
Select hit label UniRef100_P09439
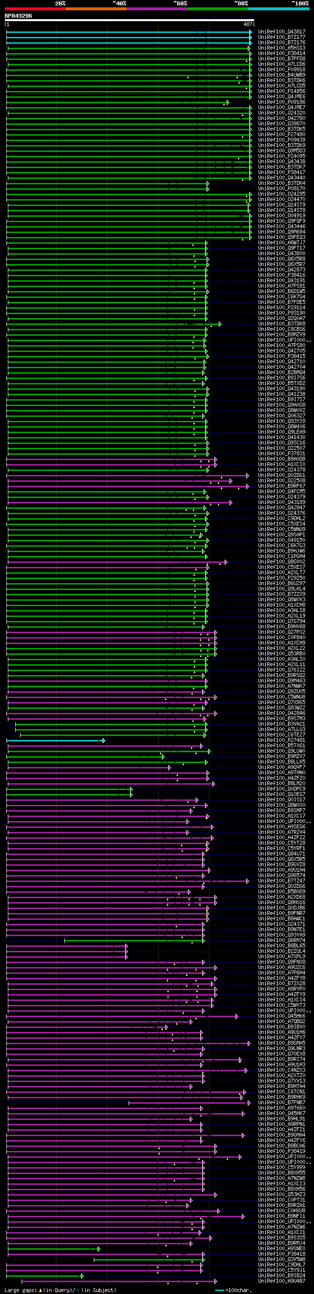point(282,140)
